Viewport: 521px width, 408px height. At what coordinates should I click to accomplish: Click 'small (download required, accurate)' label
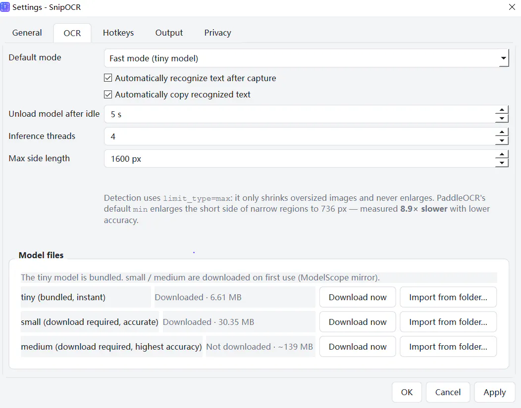(x=89, y=322)
